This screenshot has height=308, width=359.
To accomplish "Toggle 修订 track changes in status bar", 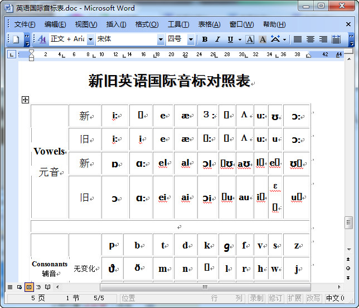I will 275,298.
